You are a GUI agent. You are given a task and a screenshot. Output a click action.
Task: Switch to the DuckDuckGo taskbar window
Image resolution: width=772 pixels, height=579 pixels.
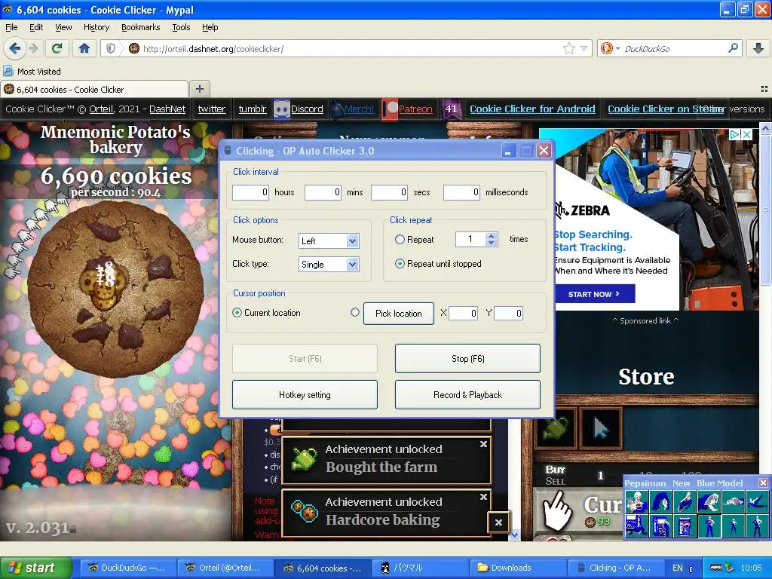coord(127,568)
